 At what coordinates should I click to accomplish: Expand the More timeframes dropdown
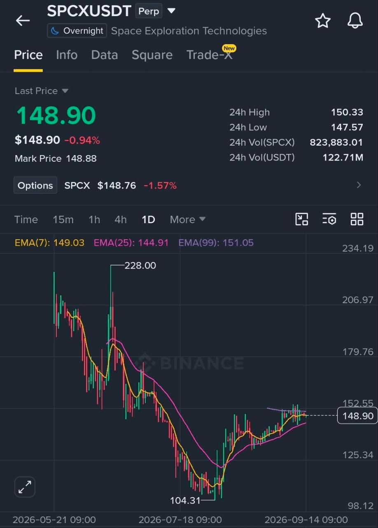pos(187,219)
